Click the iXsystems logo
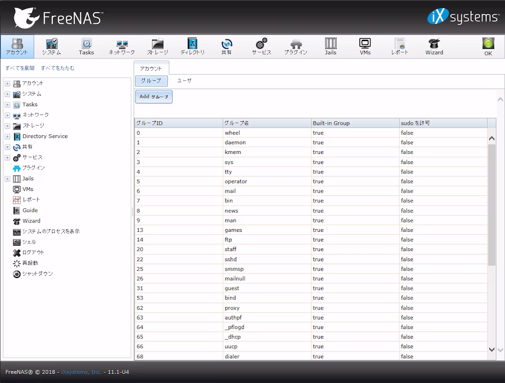Screen dimensions: 505x383 pyautogui.click(x=463, y=17)
